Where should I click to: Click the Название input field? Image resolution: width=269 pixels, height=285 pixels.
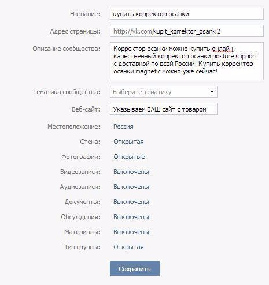click(187, 14)
